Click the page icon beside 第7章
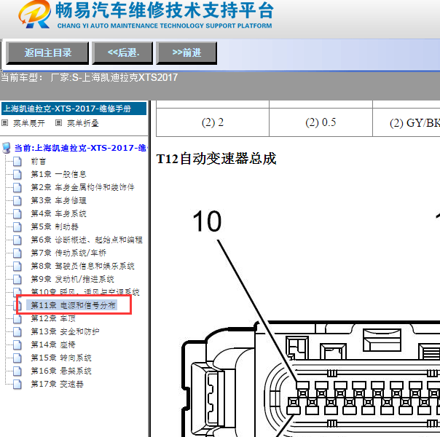 coord(17,253)
